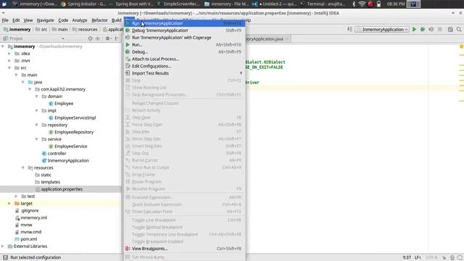Click Run with Coverage toolbar icon
Screen dimensions: 464x261
coord(431,29)
